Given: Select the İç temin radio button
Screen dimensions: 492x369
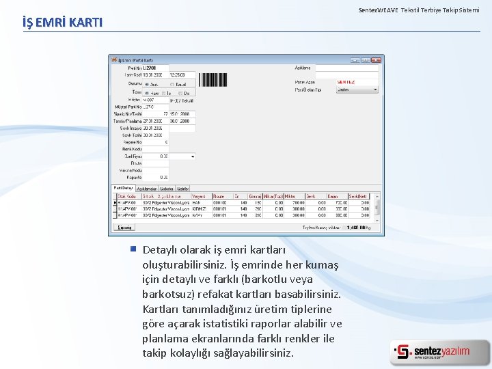Looking at the screenshot, I should pyautogui.click(x=164, y=93).
